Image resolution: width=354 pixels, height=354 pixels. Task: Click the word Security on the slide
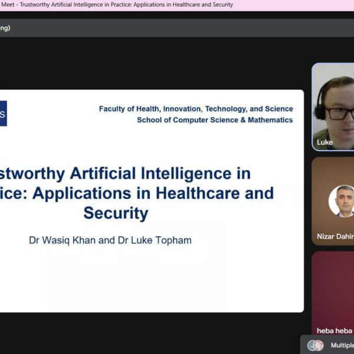click(x=116, y=213)
